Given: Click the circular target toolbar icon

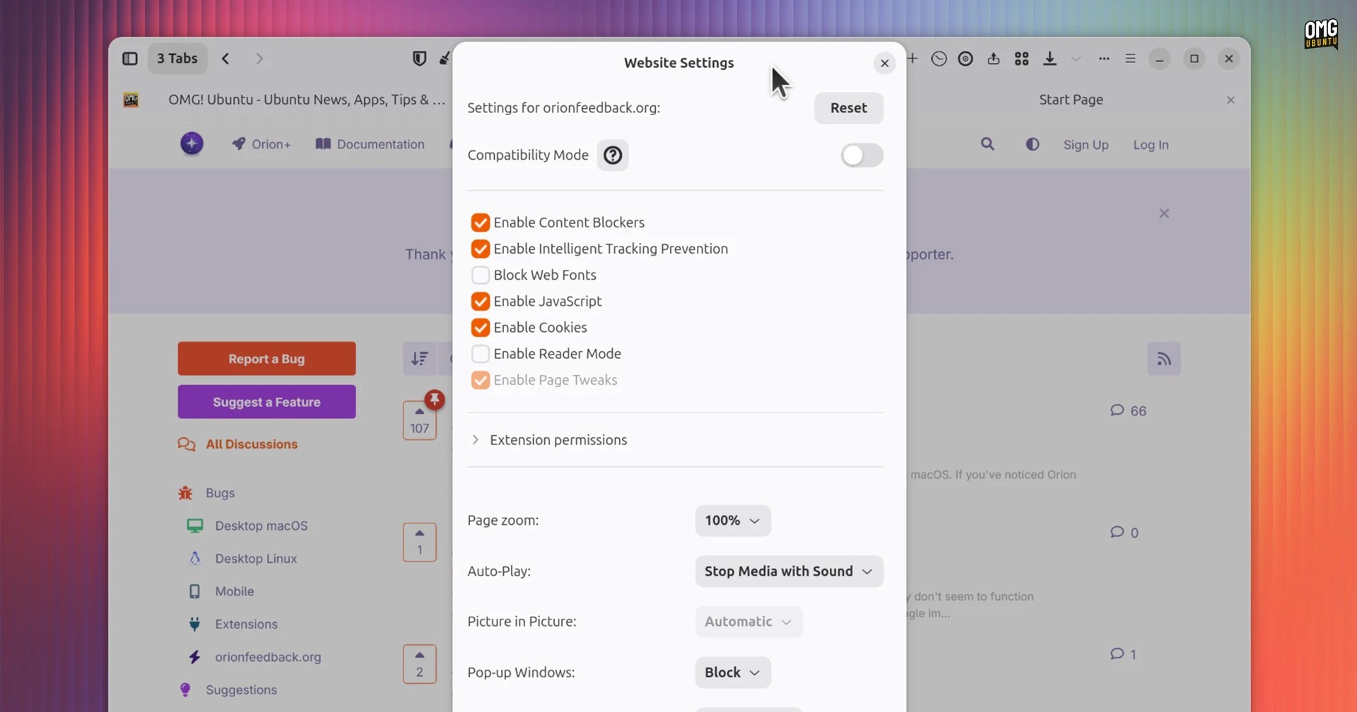Looking at the screenshot, I should pos(965,59).
